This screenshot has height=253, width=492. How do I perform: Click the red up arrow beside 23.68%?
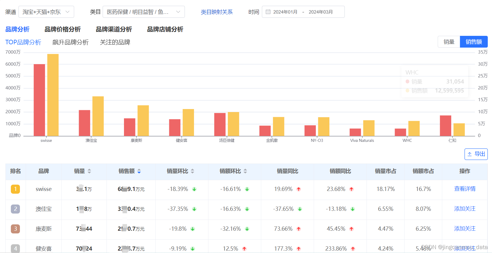coord(351,189)
